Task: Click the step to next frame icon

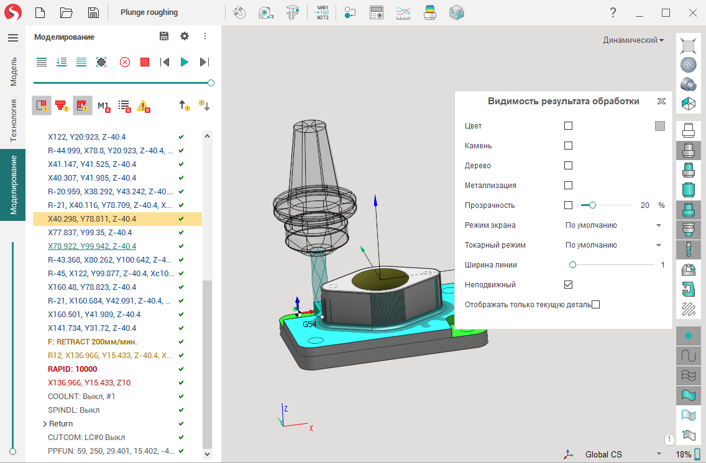Action: (x=204, y=62)
